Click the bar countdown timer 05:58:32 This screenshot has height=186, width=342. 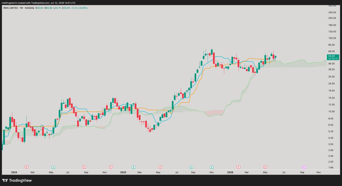[333, 58]
